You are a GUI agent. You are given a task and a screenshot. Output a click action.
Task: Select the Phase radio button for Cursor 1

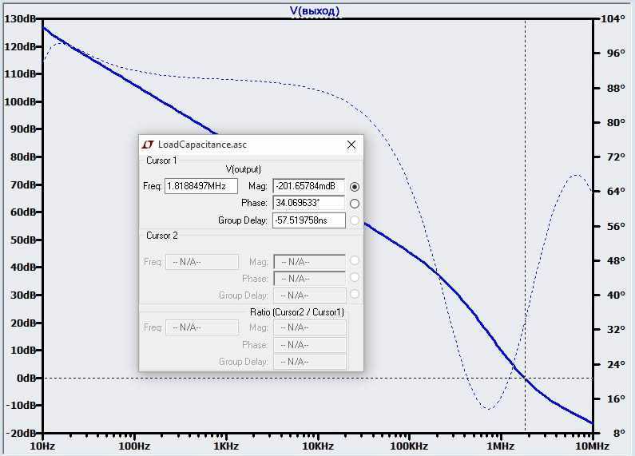tap(355, 204)
